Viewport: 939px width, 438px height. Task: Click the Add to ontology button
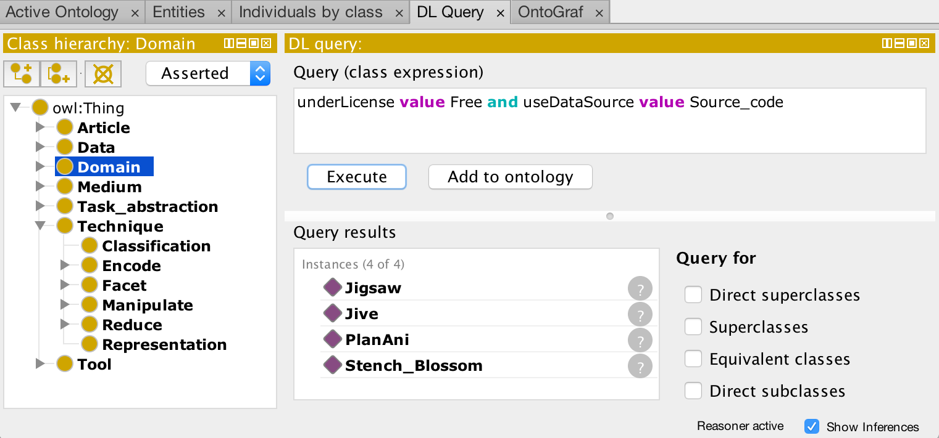(510, 177)
